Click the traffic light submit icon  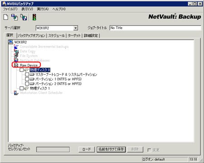tap(34, 17)
